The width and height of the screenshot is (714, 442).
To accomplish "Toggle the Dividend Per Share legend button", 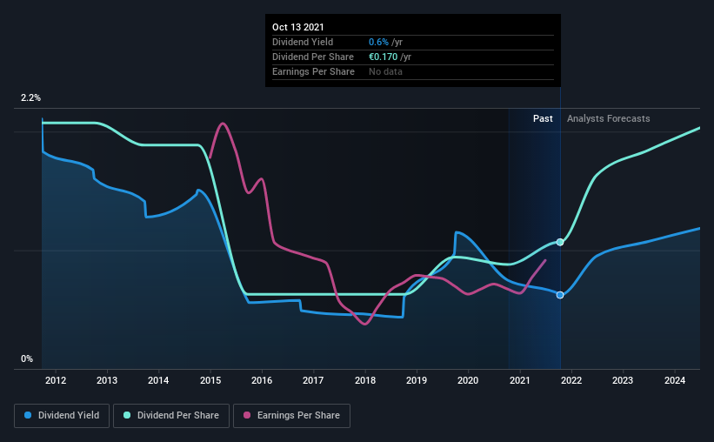I will [x=171, y=416].
